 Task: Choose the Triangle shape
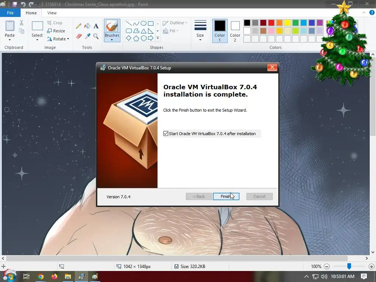point(144,31)
